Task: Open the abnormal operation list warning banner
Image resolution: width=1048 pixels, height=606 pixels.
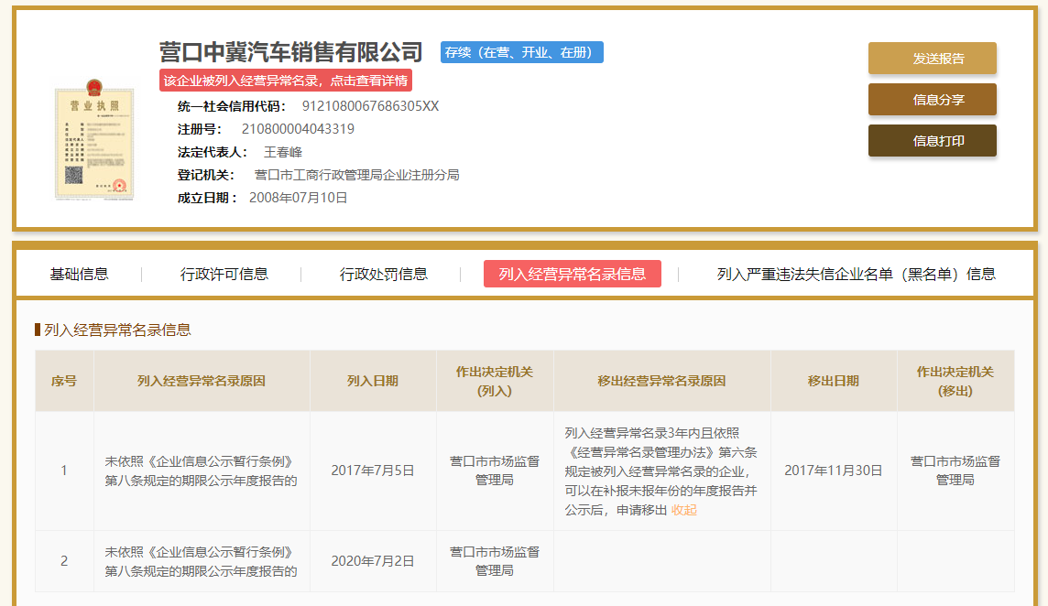Action: (285, 81)
